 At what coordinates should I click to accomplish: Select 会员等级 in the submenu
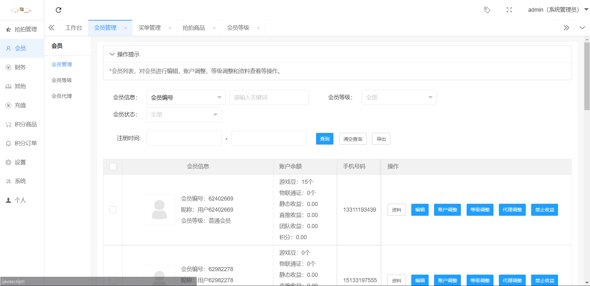(x=62, y=80)
